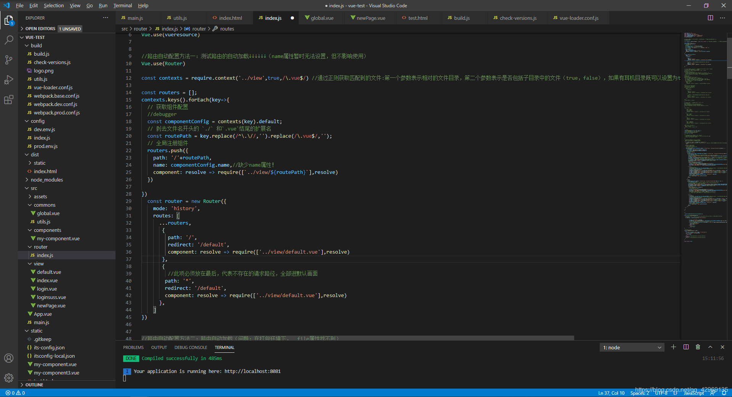Screen dimensions: 732x397
Task: Open the Accounts icon in activity bar
Action: [x=9, y=358]
